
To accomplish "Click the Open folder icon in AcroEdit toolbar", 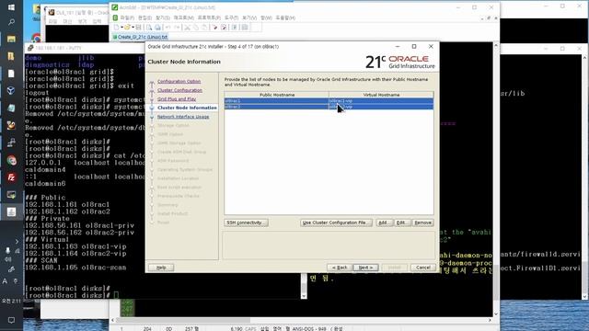I will (127, 28).
